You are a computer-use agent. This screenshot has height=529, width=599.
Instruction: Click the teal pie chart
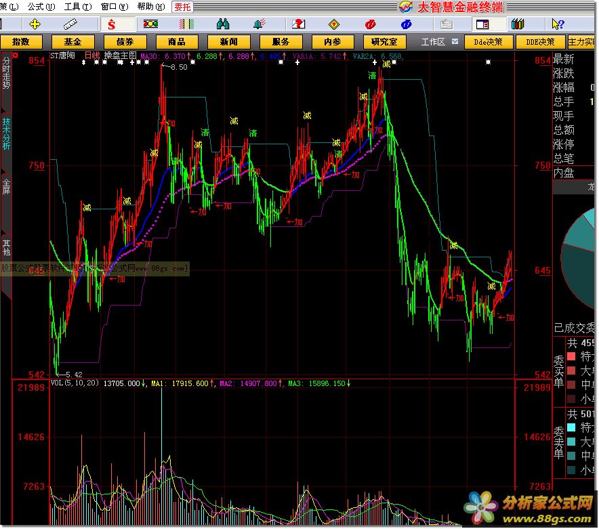tap(579, 258)
